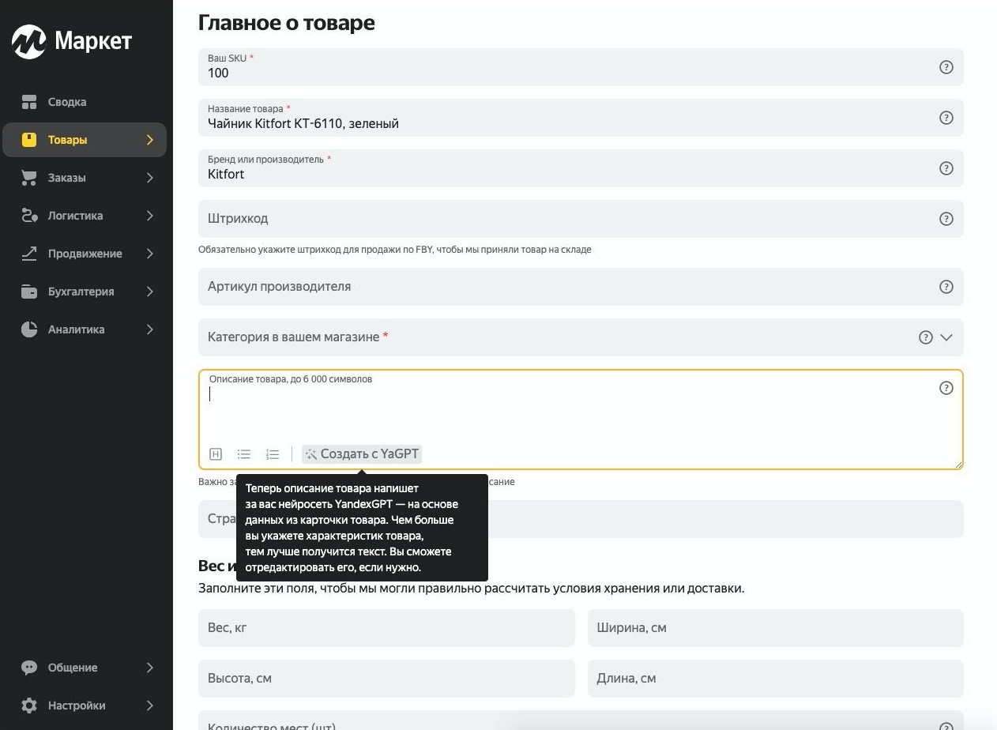Viewport: 997px width, 730px height.
Task: Expand Категория в вашем магазине dropdown
Action: (946, 337)
